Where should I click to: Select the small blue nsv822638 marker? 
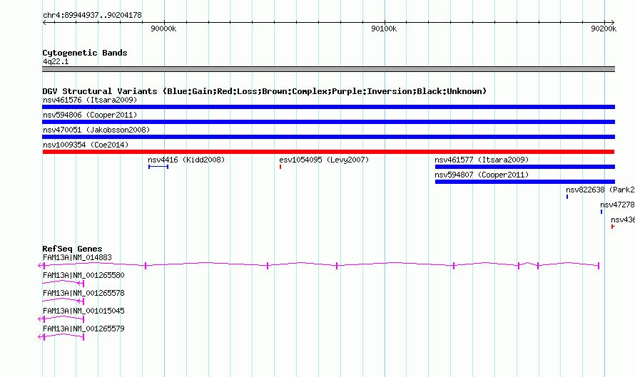pyautogui.click(x=567, y=197)
